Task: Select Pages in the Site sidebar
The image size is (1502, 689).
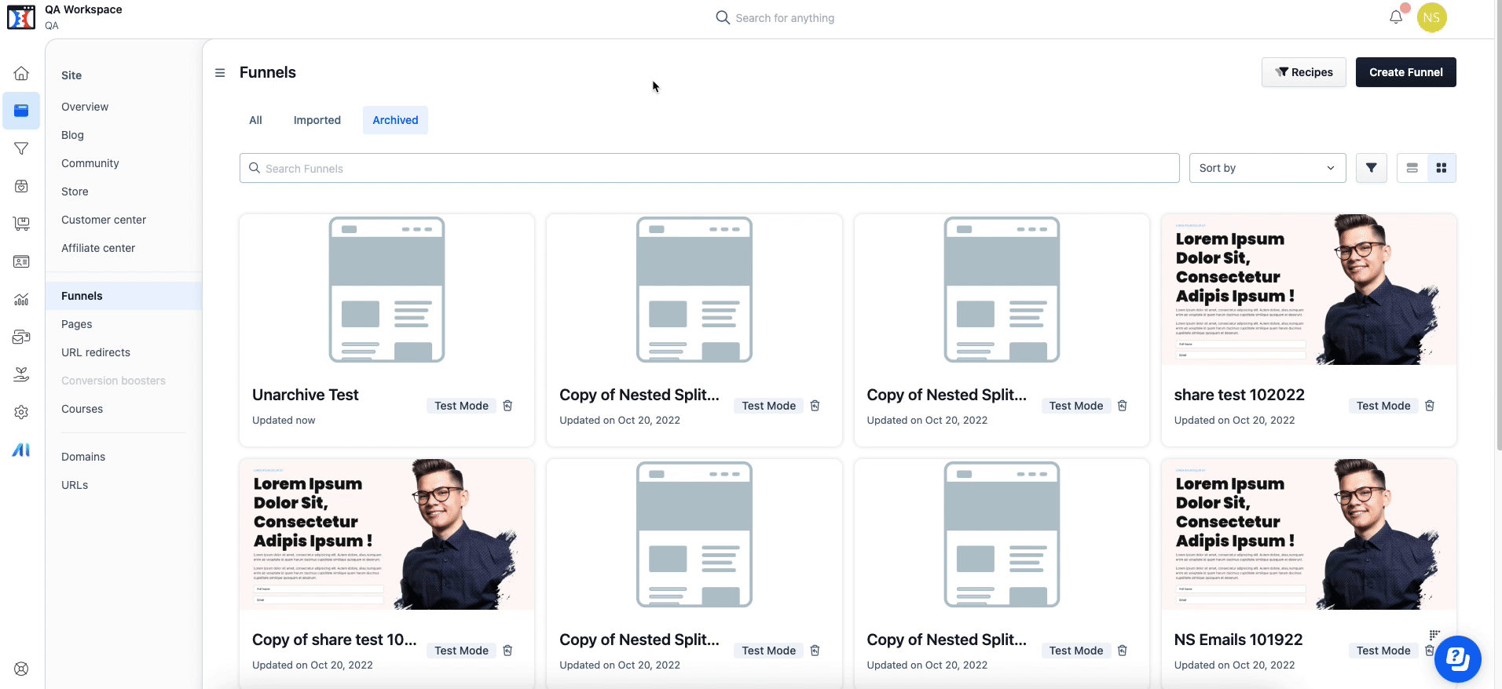Action: (x=77, y=324)
